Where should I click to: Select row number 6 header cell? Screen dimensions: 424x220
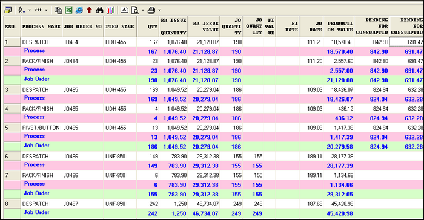click(12, 157)
